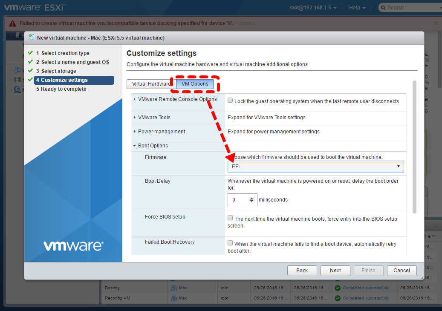Select step 4 Customize settings
This screenshot has width=442, height=311.
pyautogui.click(x=74, y=80)
